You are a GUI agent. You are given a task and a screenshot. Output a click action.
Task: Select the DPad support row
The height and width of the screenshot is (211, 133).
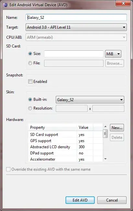pyautogui.click(x=66, y=153)
